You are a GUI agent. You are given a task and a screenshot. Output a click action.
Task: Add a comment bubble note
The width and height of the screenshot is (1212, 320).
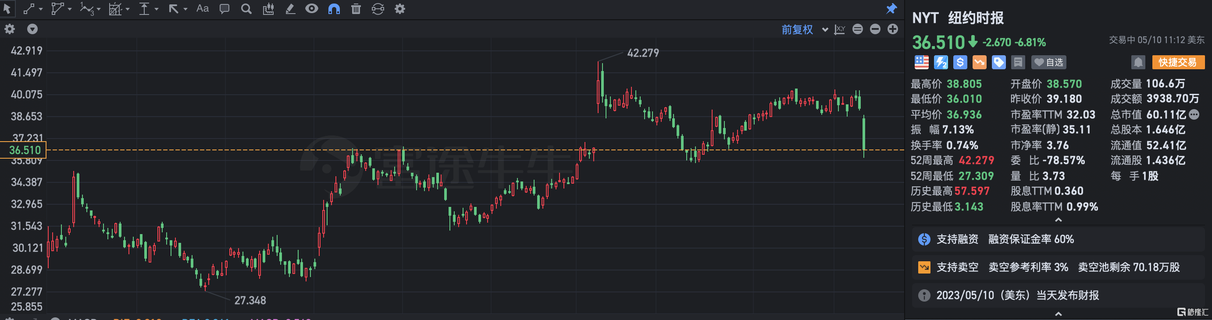click(x=225, y=8)
